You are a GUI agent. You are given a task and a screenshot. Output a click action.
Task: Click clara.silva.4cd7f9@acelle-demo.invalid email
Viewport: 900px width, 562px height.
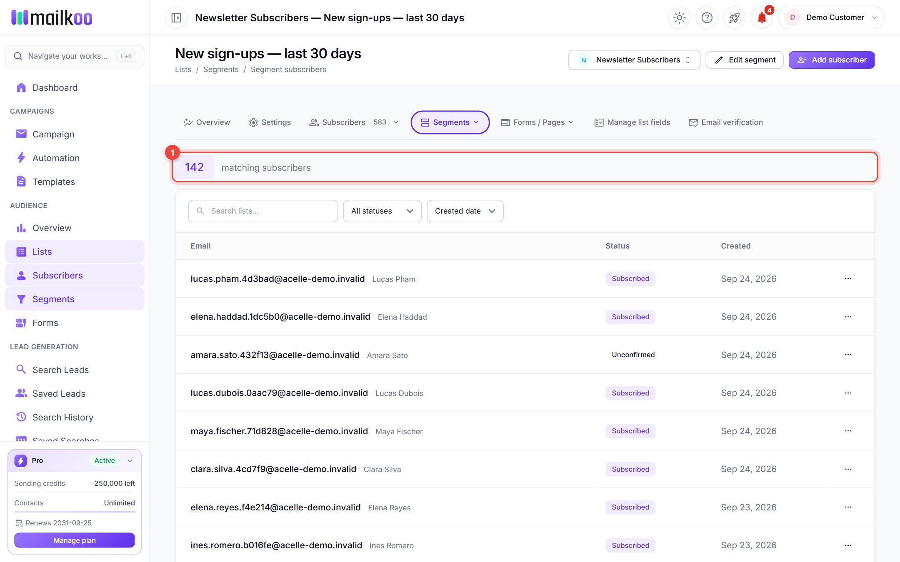point(273,469)
